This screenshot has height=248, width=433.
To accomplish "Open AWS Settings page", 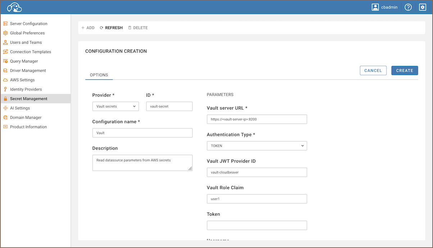I will [x=22, y=80].
